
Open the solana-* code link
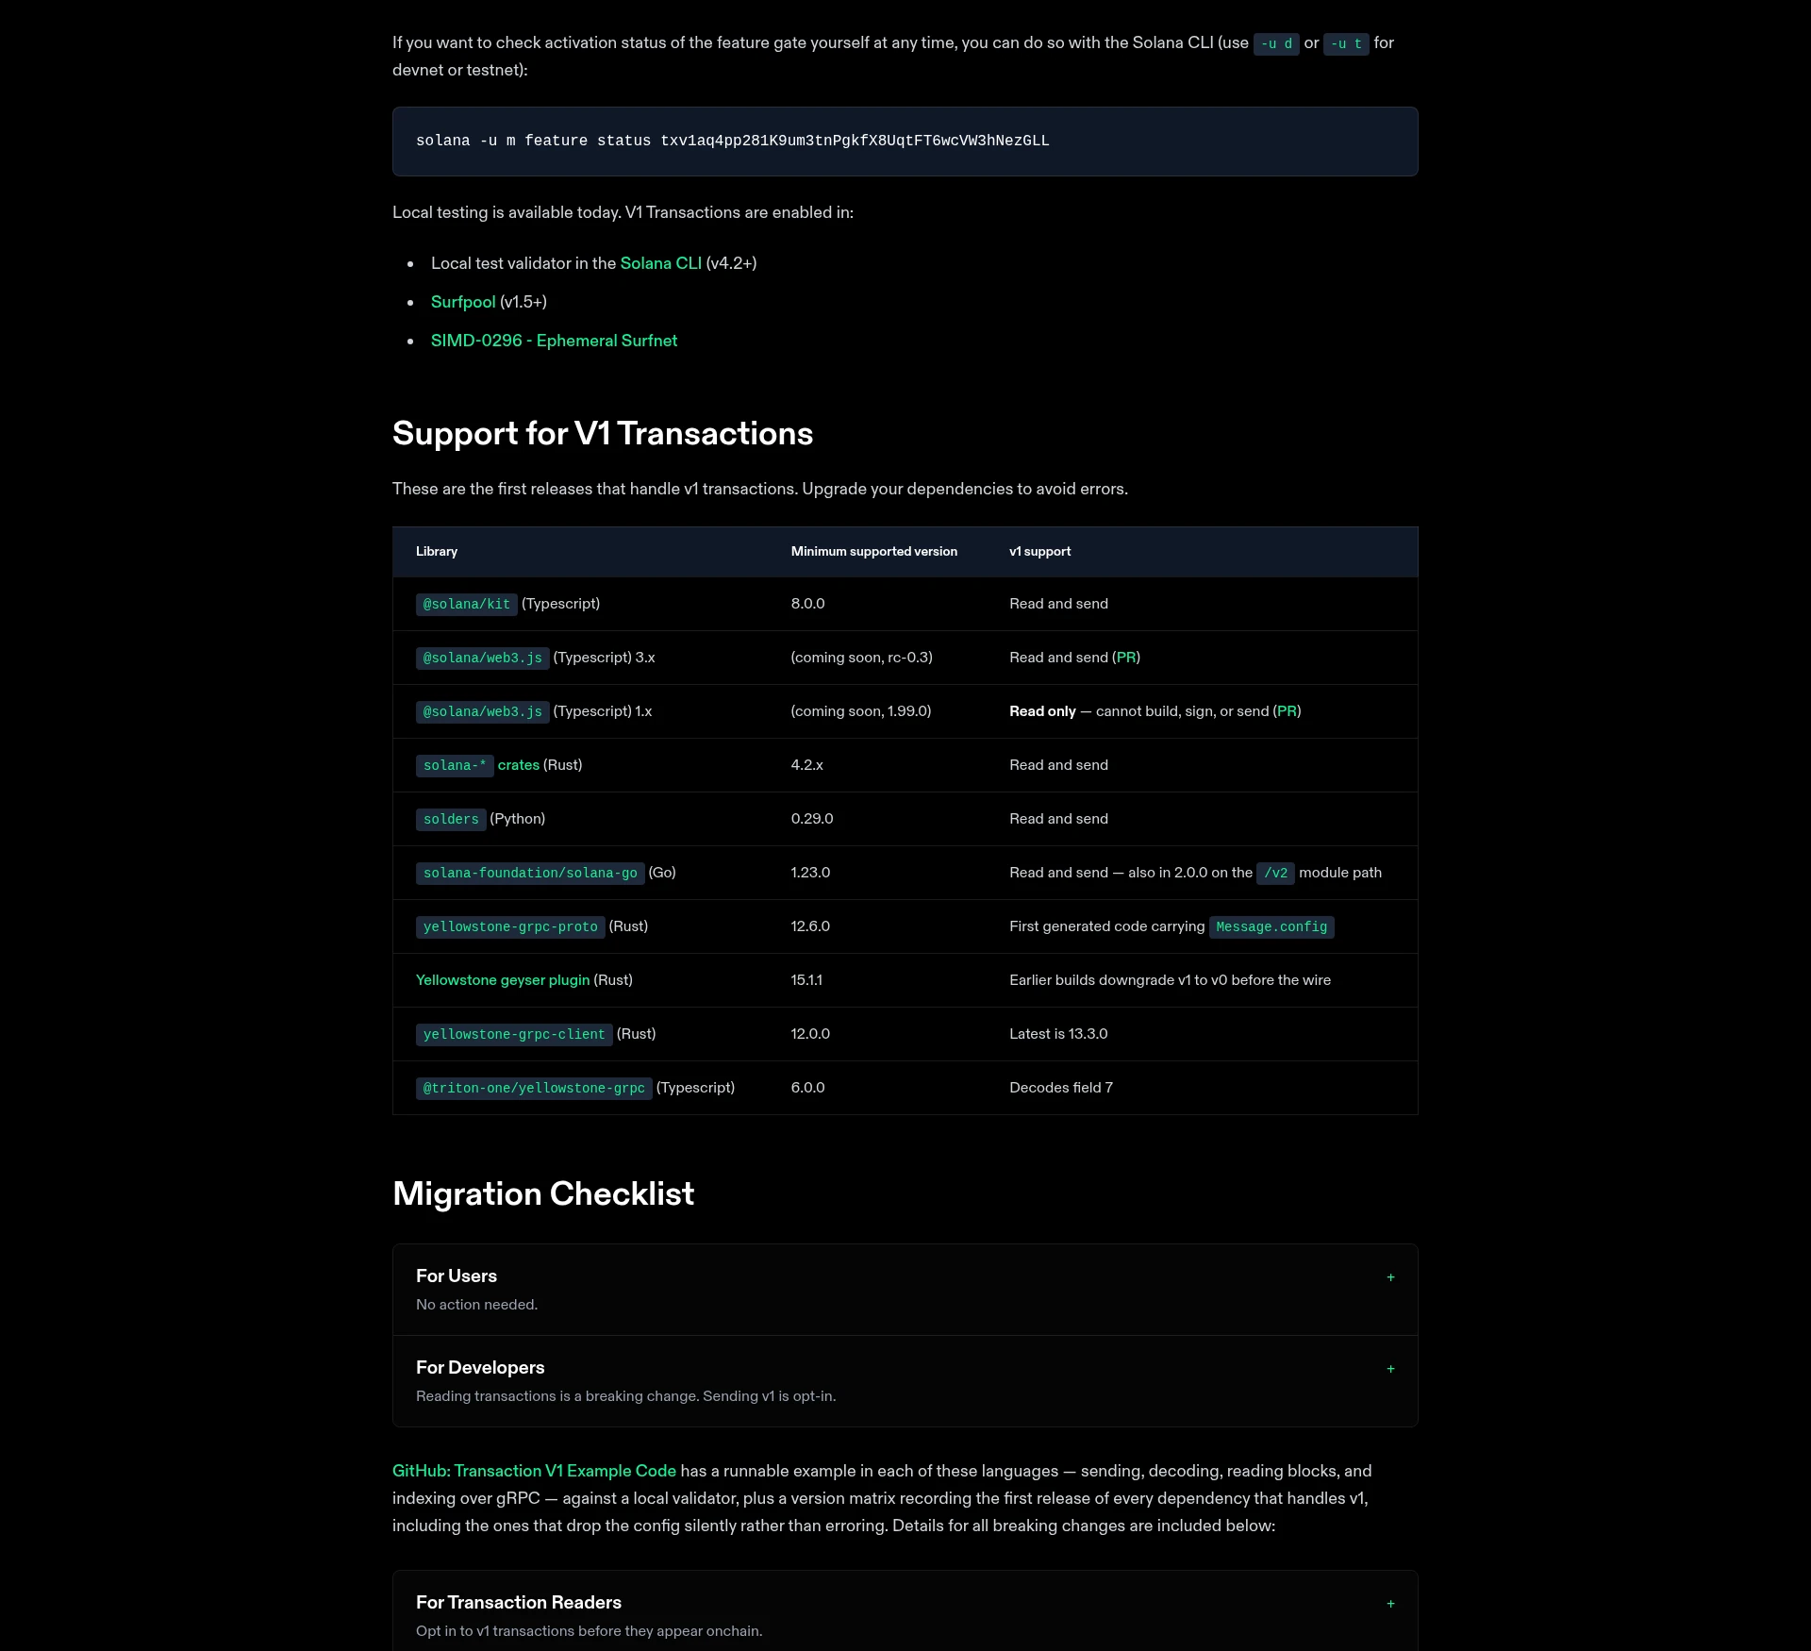click(455, 765)
